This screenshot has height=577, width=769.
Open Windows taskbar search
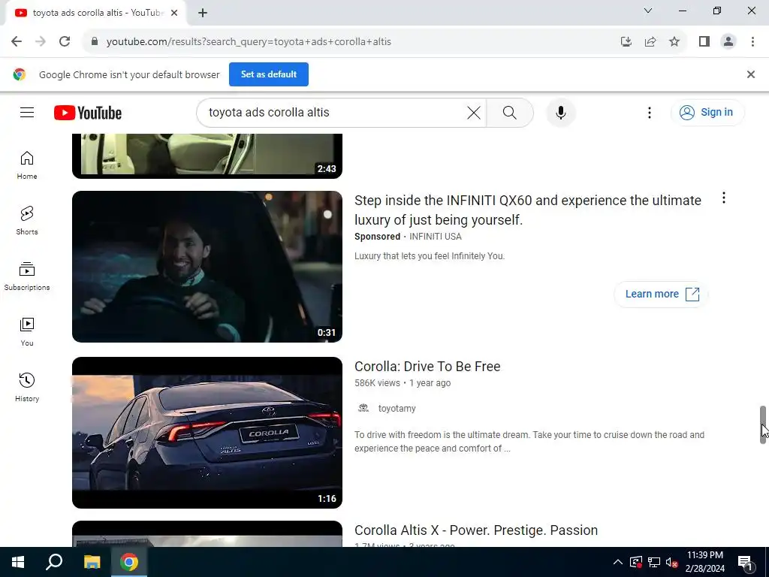tap(54, 562)
